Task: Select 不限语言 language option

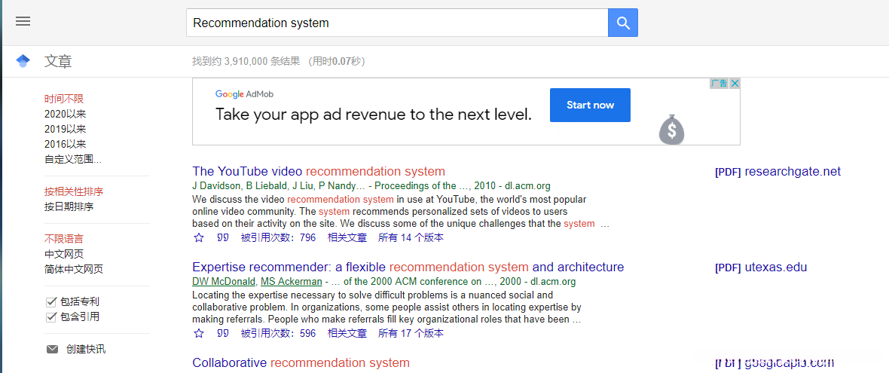Action: point(64,239)
